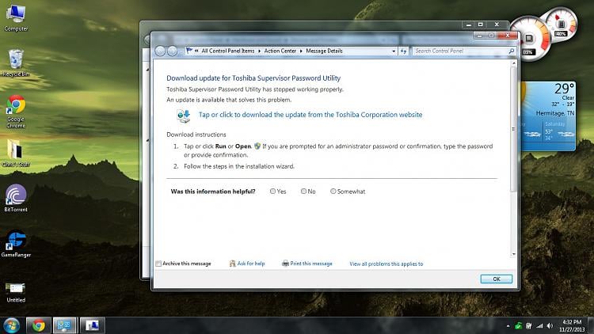Go back with the navigation back arrow
This screenshot has width=594, height=334.
(160, 51)
